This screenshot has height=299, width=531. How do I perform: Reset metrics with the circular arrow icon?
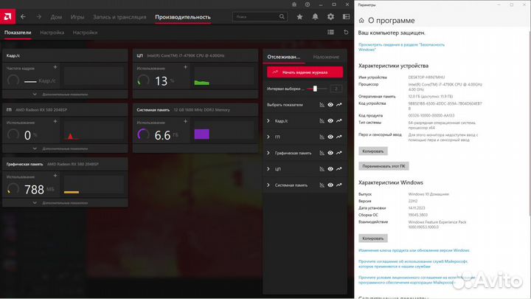click(346, 32)
